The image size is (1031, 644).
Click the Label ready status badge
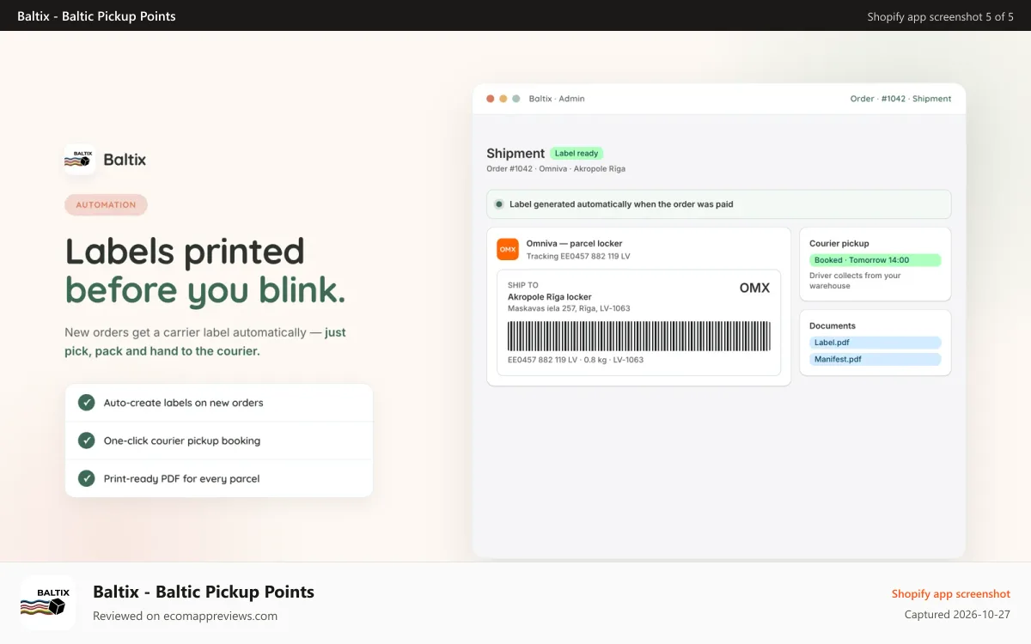[x=577, y=153]
